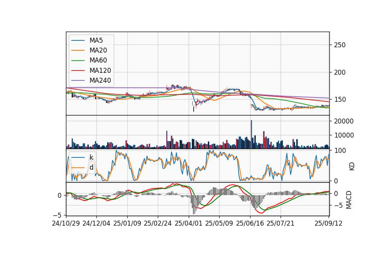Click the orange MA20 legend line
The height and width of the screenshot is (263, 366).
tap(78, 50)
